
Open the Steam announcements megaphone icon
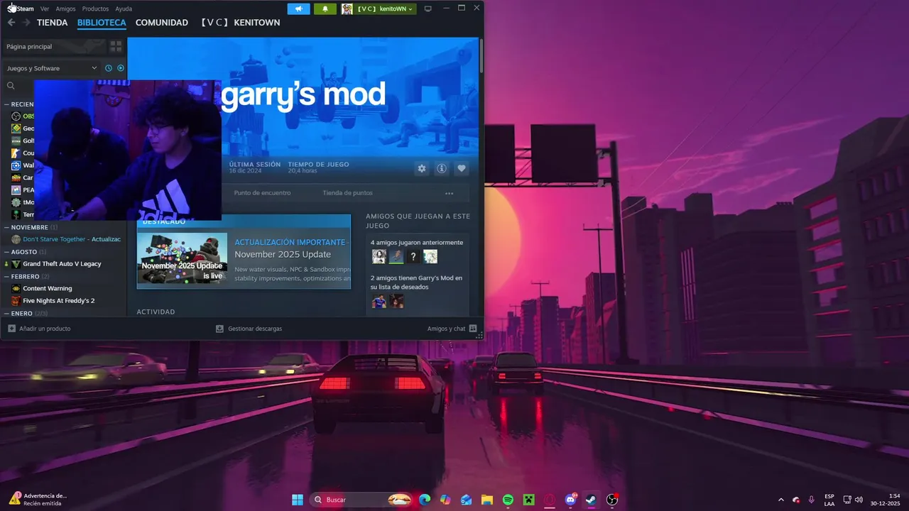(298, 9)
